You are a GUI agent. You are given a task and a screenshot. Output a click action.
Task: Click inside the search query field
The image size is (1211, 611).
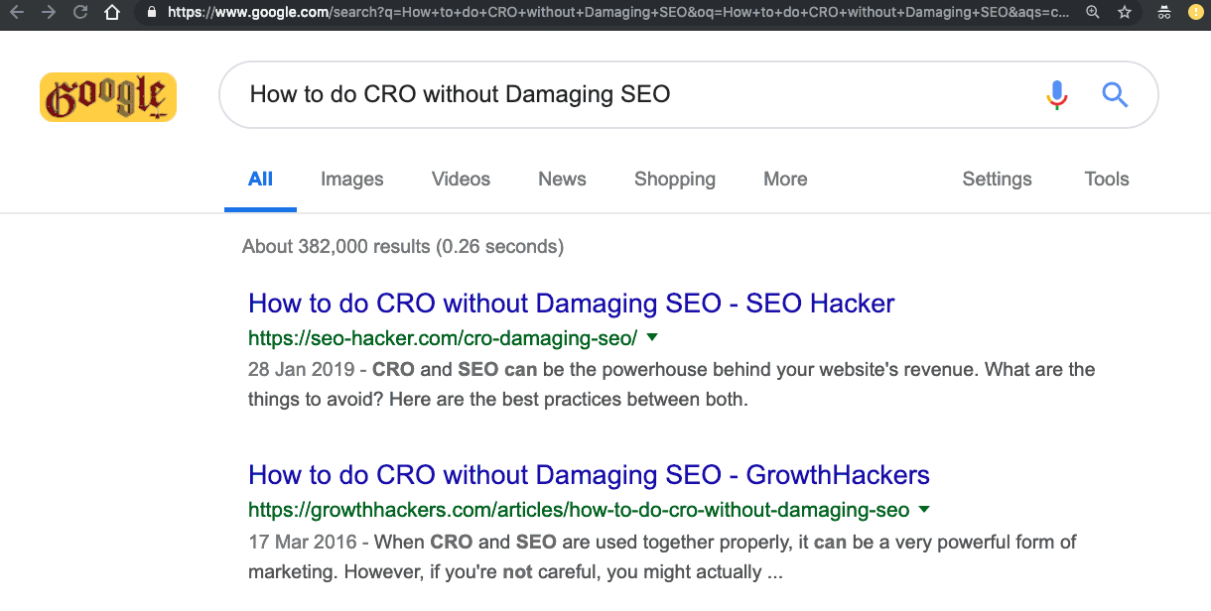(596, 94)
